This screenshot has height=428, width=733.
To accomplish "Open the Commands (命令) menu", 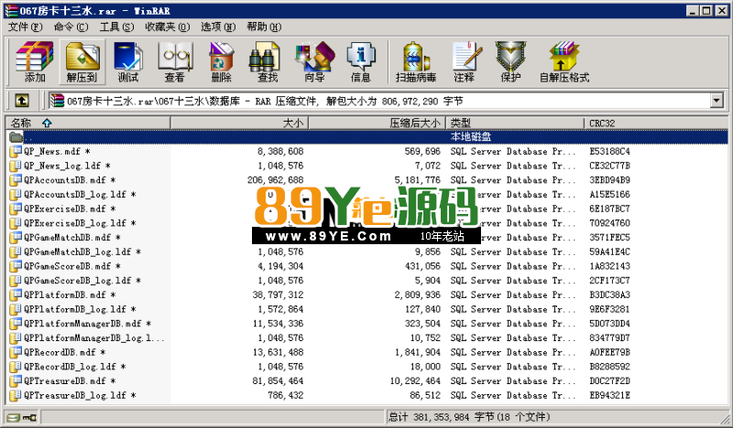I will pyautogui.click(x=71, y=27).
